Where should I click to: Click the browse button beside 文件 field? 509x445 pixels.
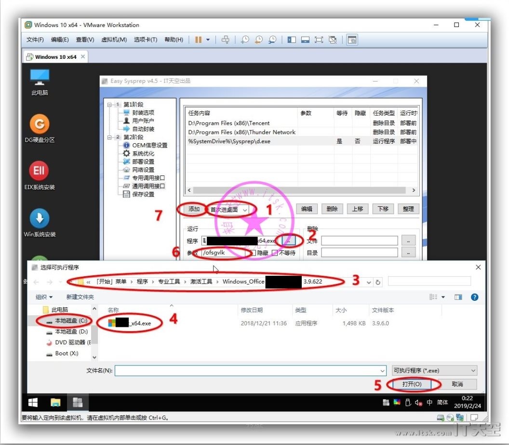[408, 241]
